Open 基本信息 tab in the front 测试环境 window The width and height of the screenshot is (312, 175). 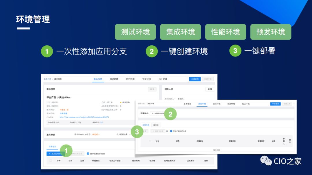tap(187, 104)
